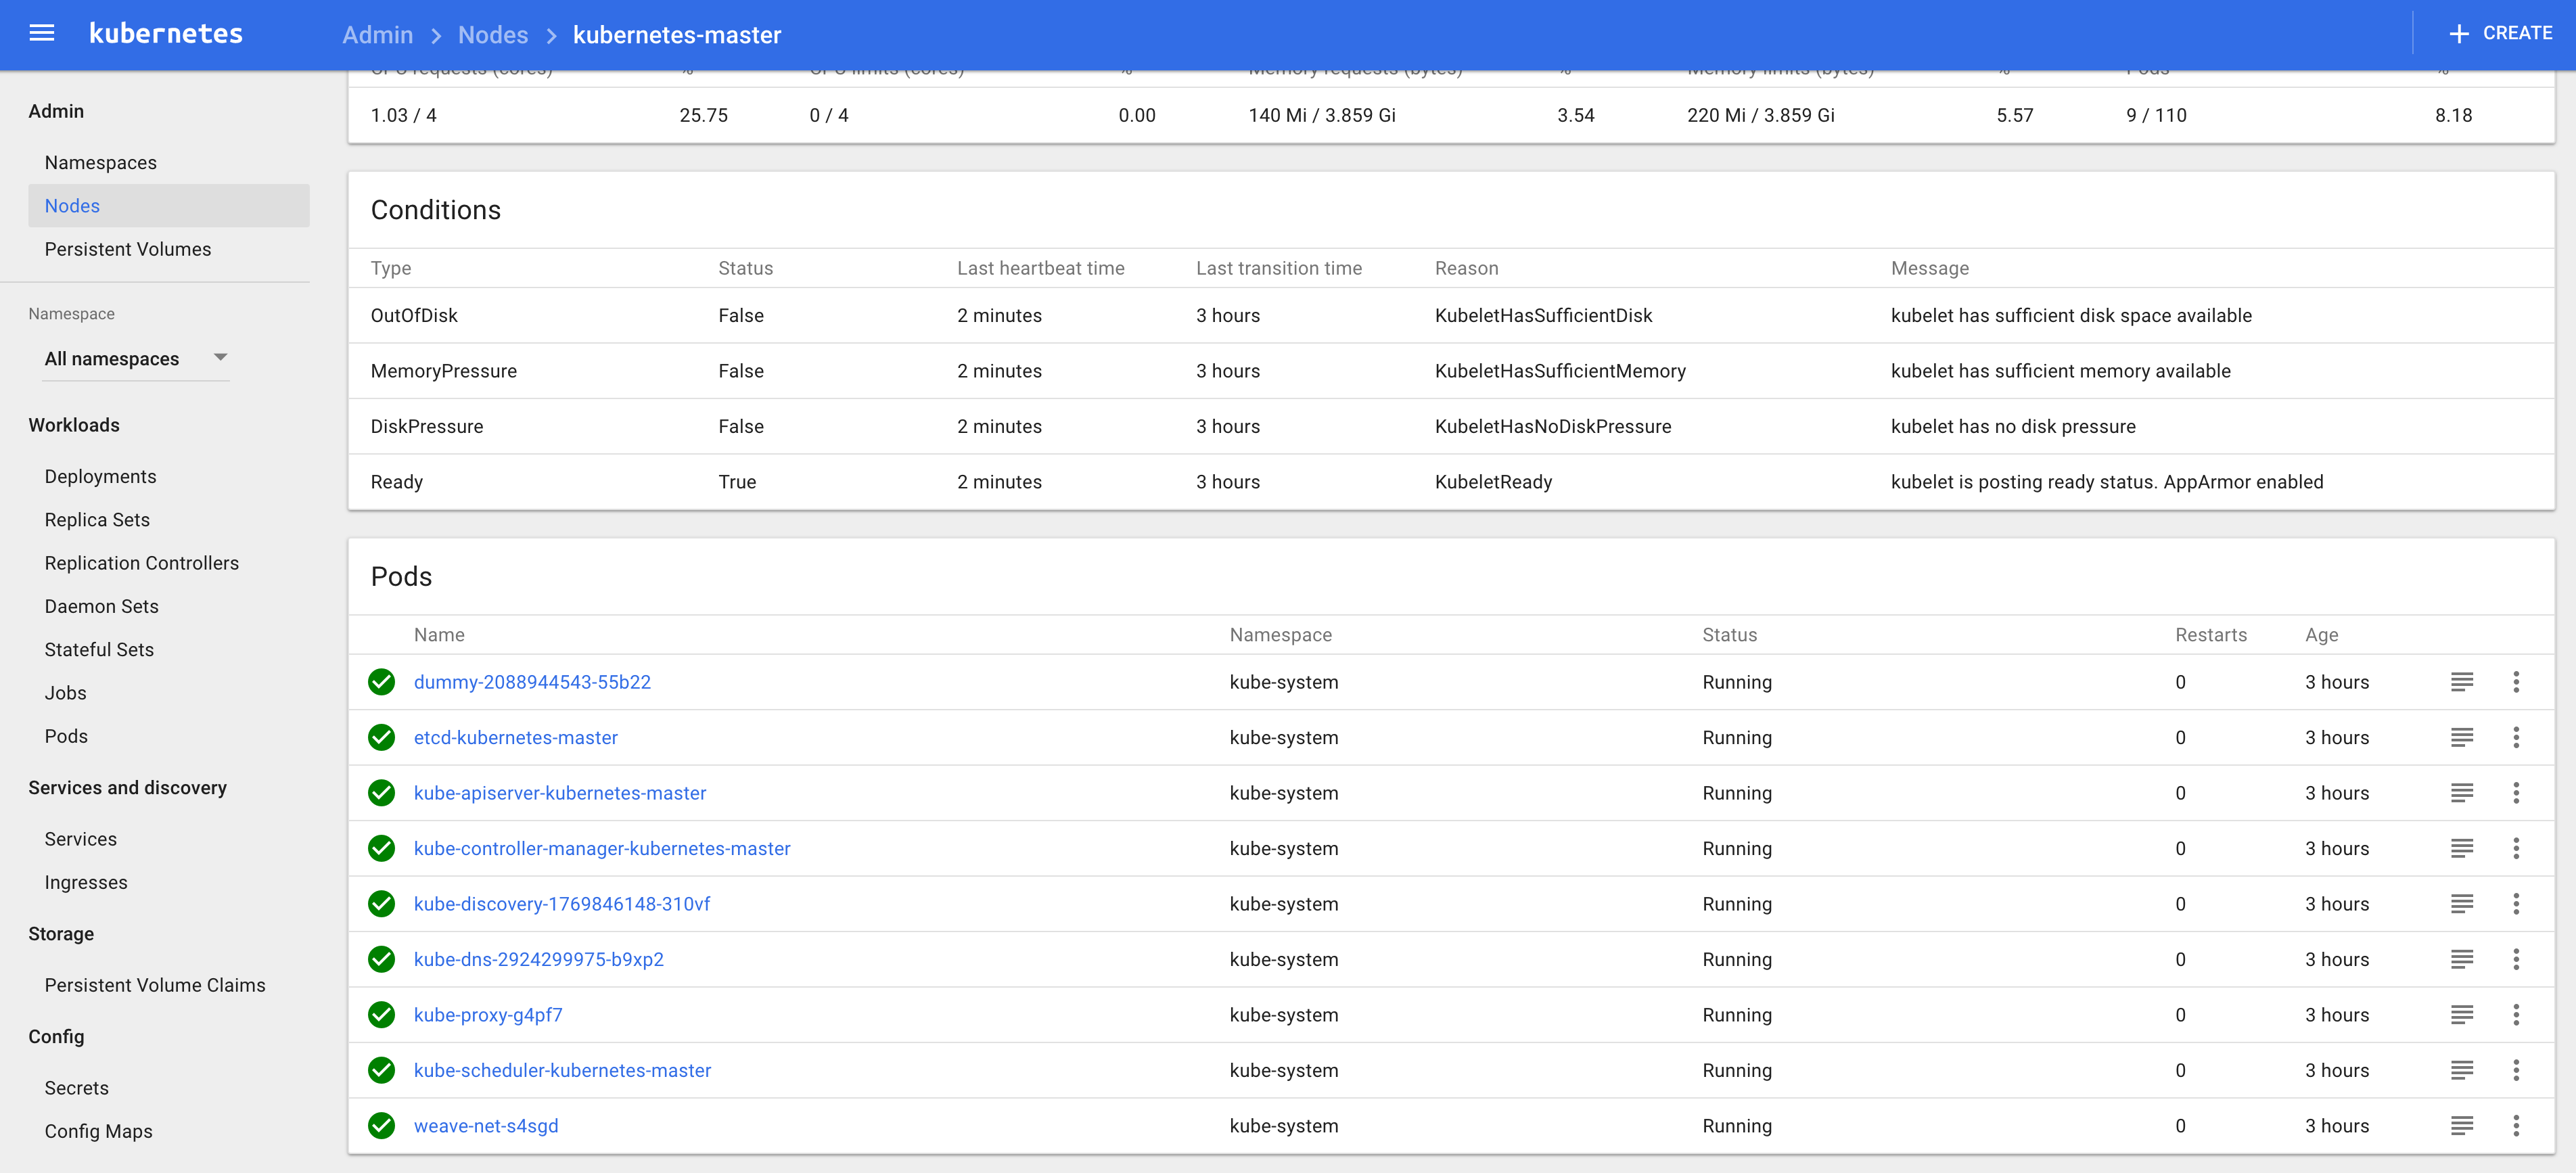This screenshot has height=1173, width=2576.
Task: Open more-actions menu for kube-apiserver-kubernetes-master
Action: click(x=2516, y=793)
